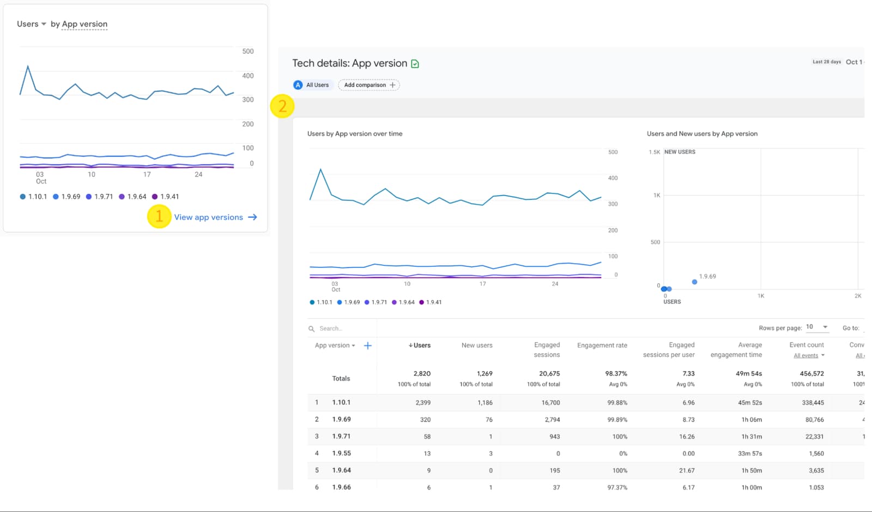Select the 1.9.64 table row
872x512 pixels.
click(586, 470)
